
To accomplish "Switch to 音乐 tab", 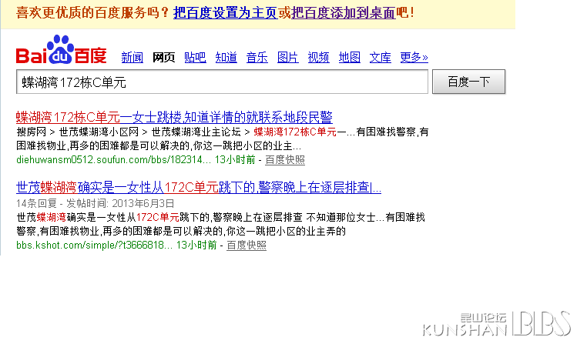I will tap(257, 57).
